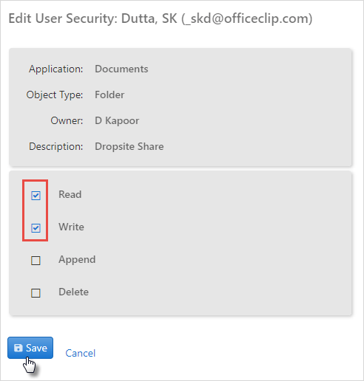Viewport: 364px width, 381px height.
Task: Click the Description field label
Action: (56, 147)
